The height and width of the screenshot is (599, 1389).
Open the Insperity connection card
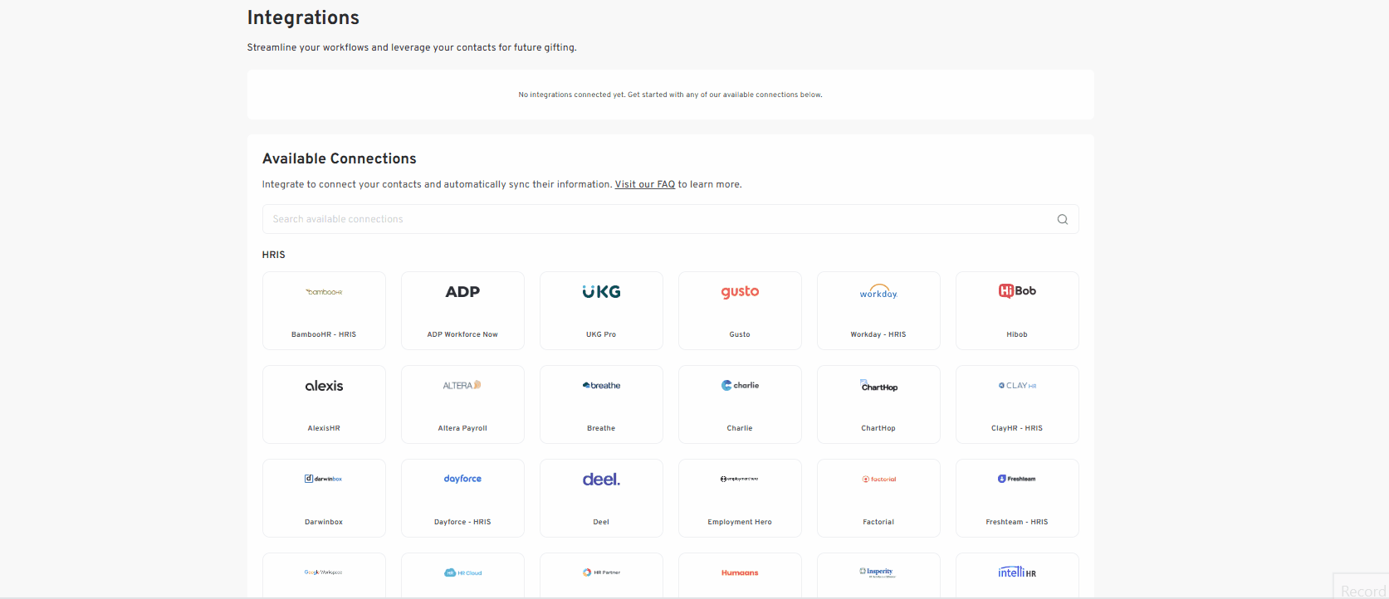(878, 575)
